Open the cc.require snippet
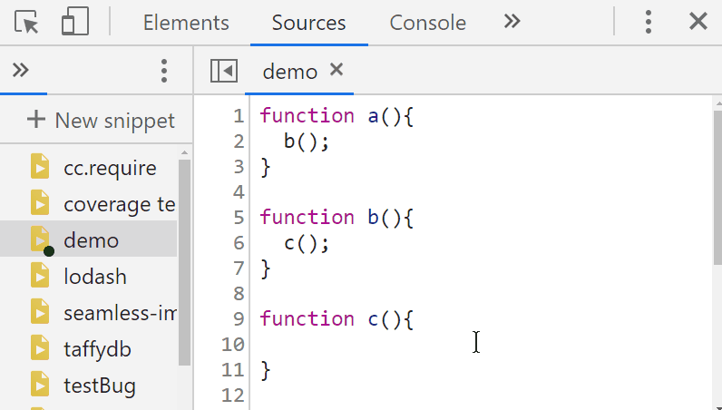This screenshot has height=410, width=722. 110,168
